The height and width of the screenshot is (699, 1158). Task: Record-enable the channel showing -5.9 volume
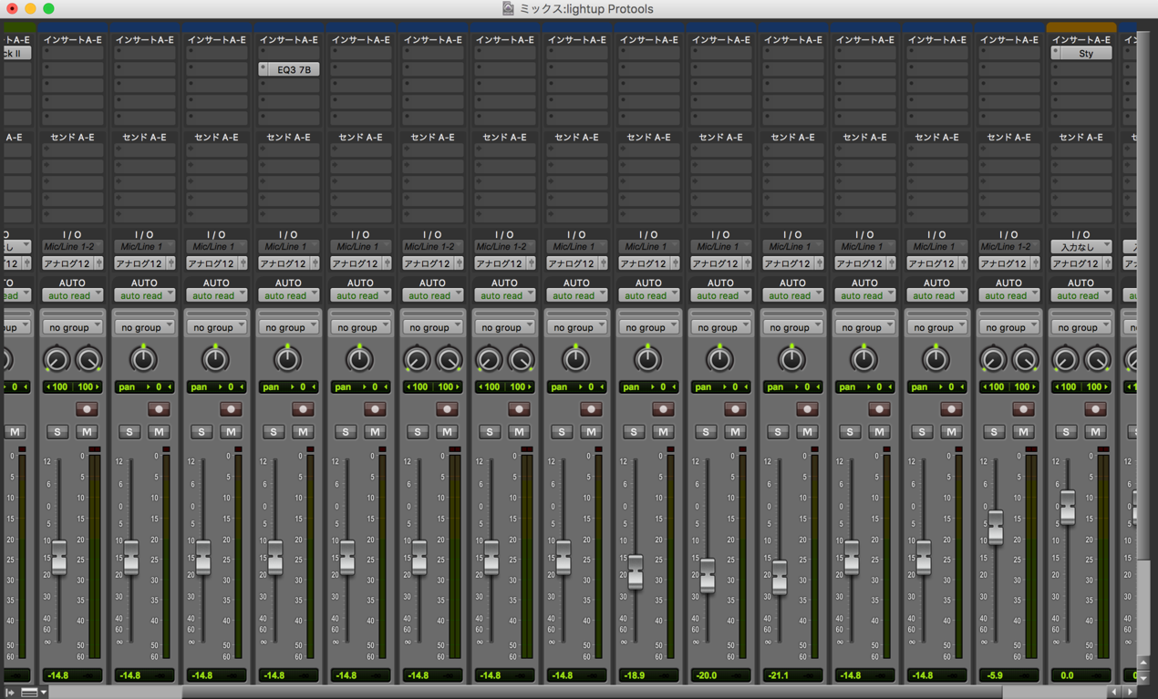tap(1023, 409)
